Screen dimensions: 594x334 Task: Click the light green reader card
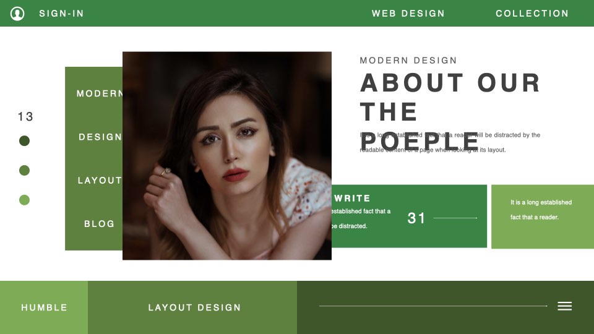click(543, 216)
